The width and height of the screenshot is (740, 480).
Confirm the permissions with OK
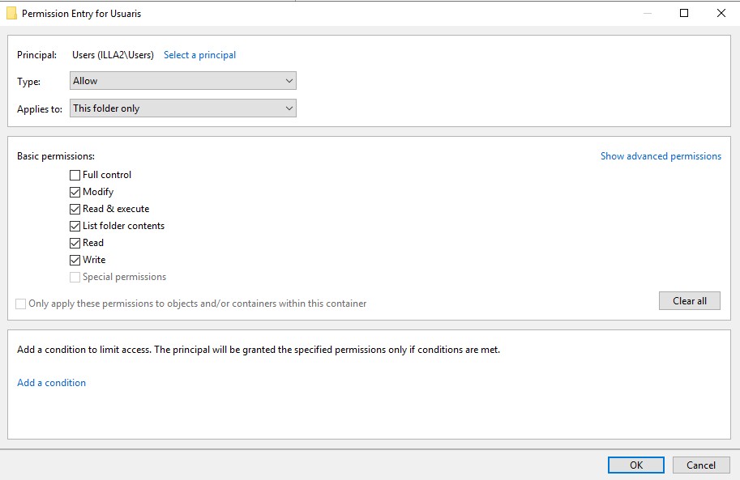636,465
